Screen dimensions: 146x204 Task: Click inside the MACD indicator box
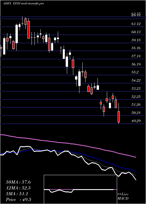point(80,189)
